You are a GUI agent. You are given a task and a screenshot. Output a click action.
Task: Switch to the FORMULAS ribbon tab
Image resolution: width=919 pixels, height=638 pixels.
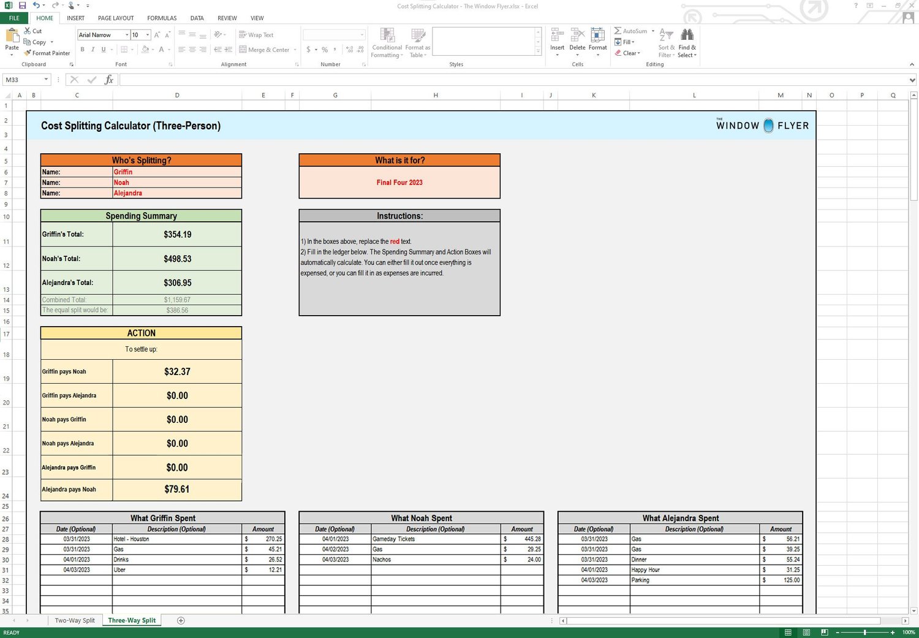tap(162, 18)
